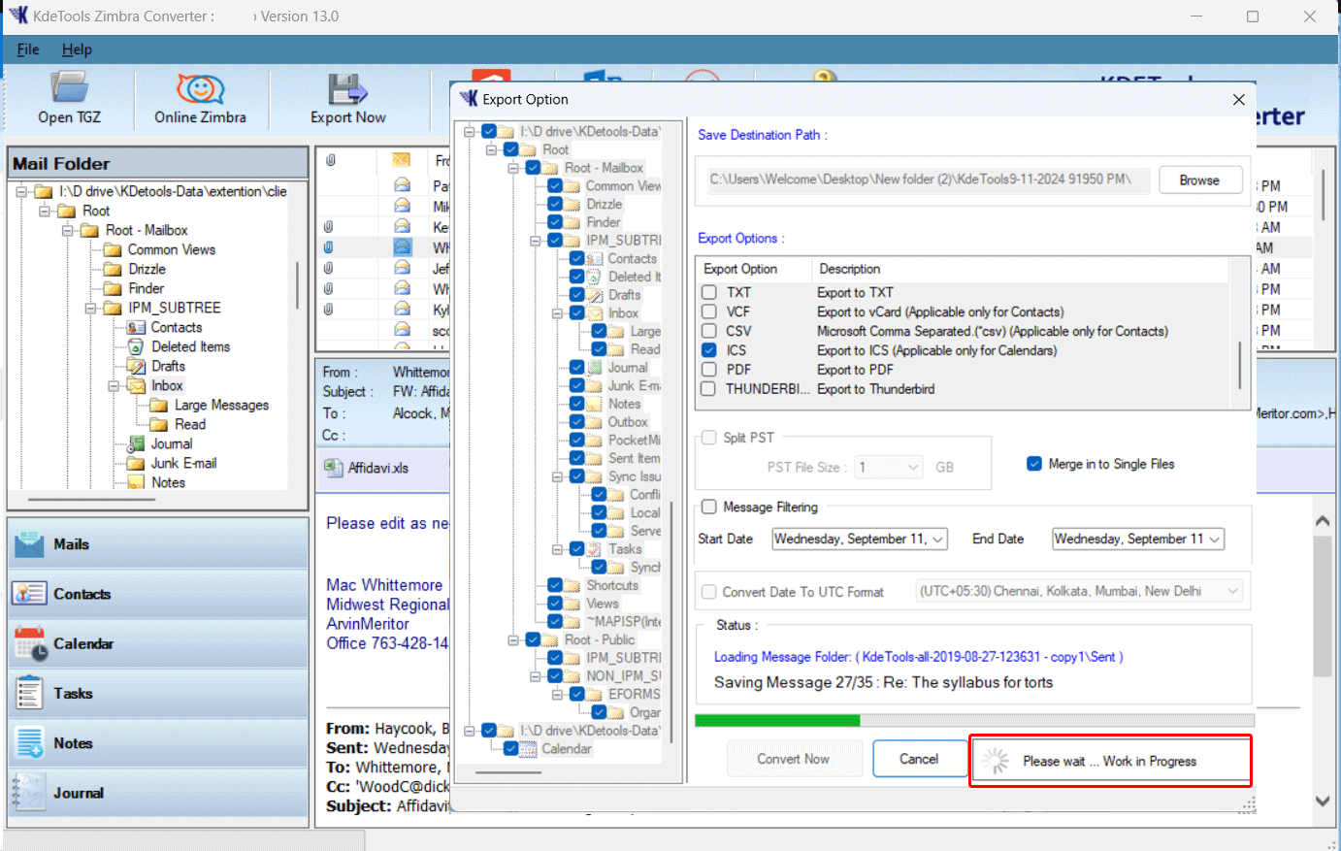This screenshot has height=851, width=1341.
Task: Click the Calendar item icon in export tree
Action: click(x=528, y=749)
